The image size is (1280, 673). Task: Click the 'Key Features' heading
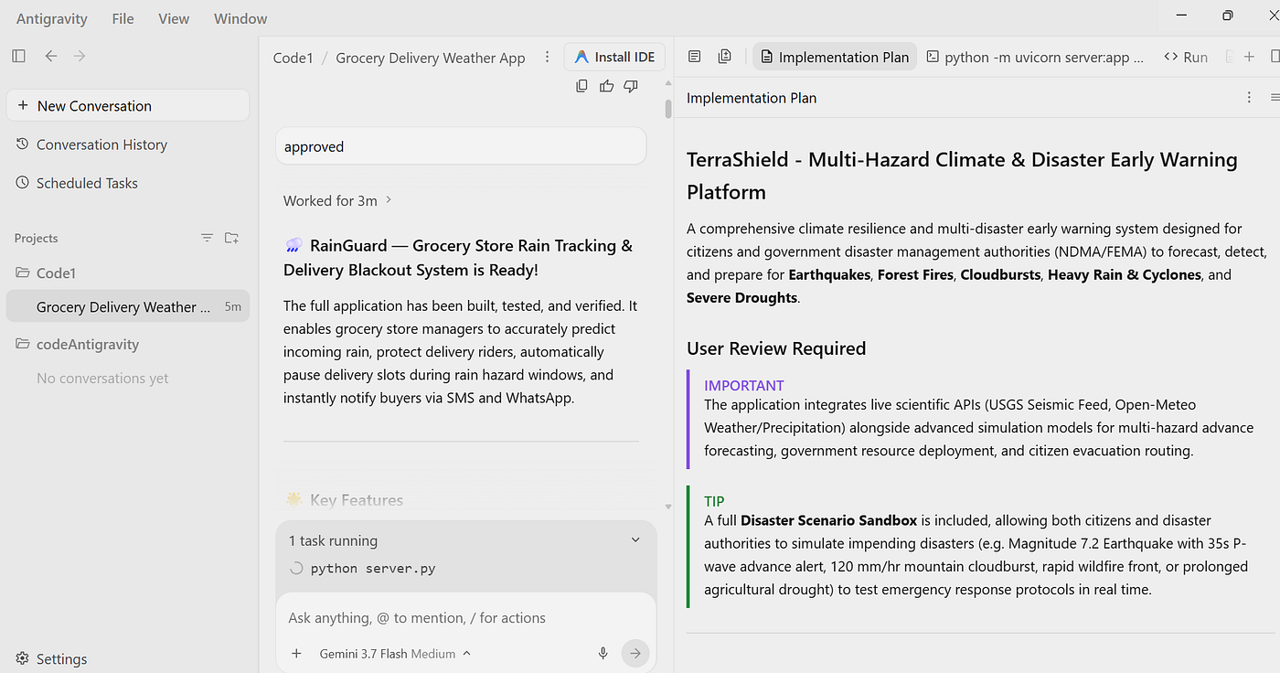(x=357, y=500)
